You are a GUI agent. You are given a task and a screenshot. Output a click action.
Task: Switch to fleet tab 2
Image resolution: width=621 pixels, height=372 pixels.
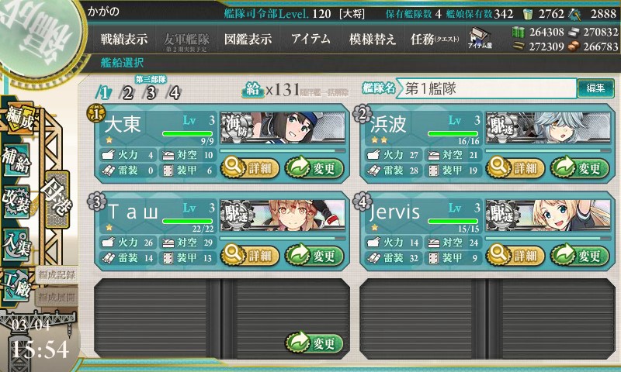[127, 93]
